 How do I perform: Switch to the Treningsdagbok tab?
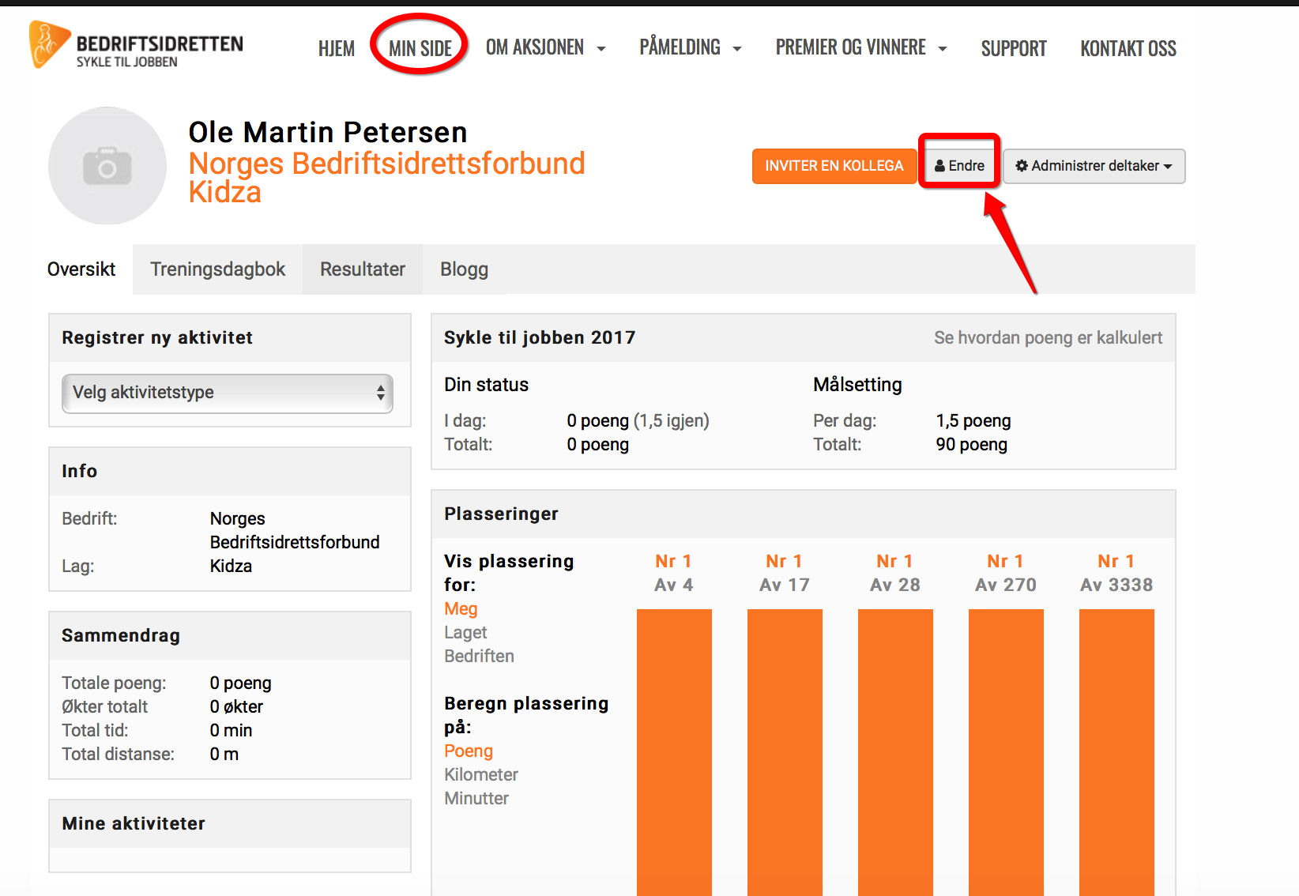[218, 269]
